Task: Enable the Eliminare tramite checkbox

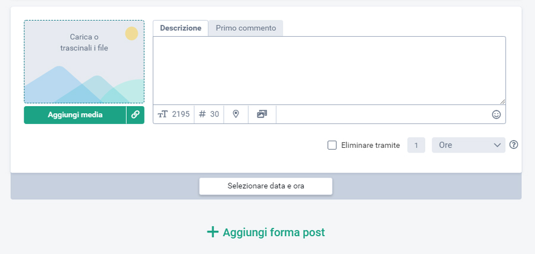Action: [332, 145]
